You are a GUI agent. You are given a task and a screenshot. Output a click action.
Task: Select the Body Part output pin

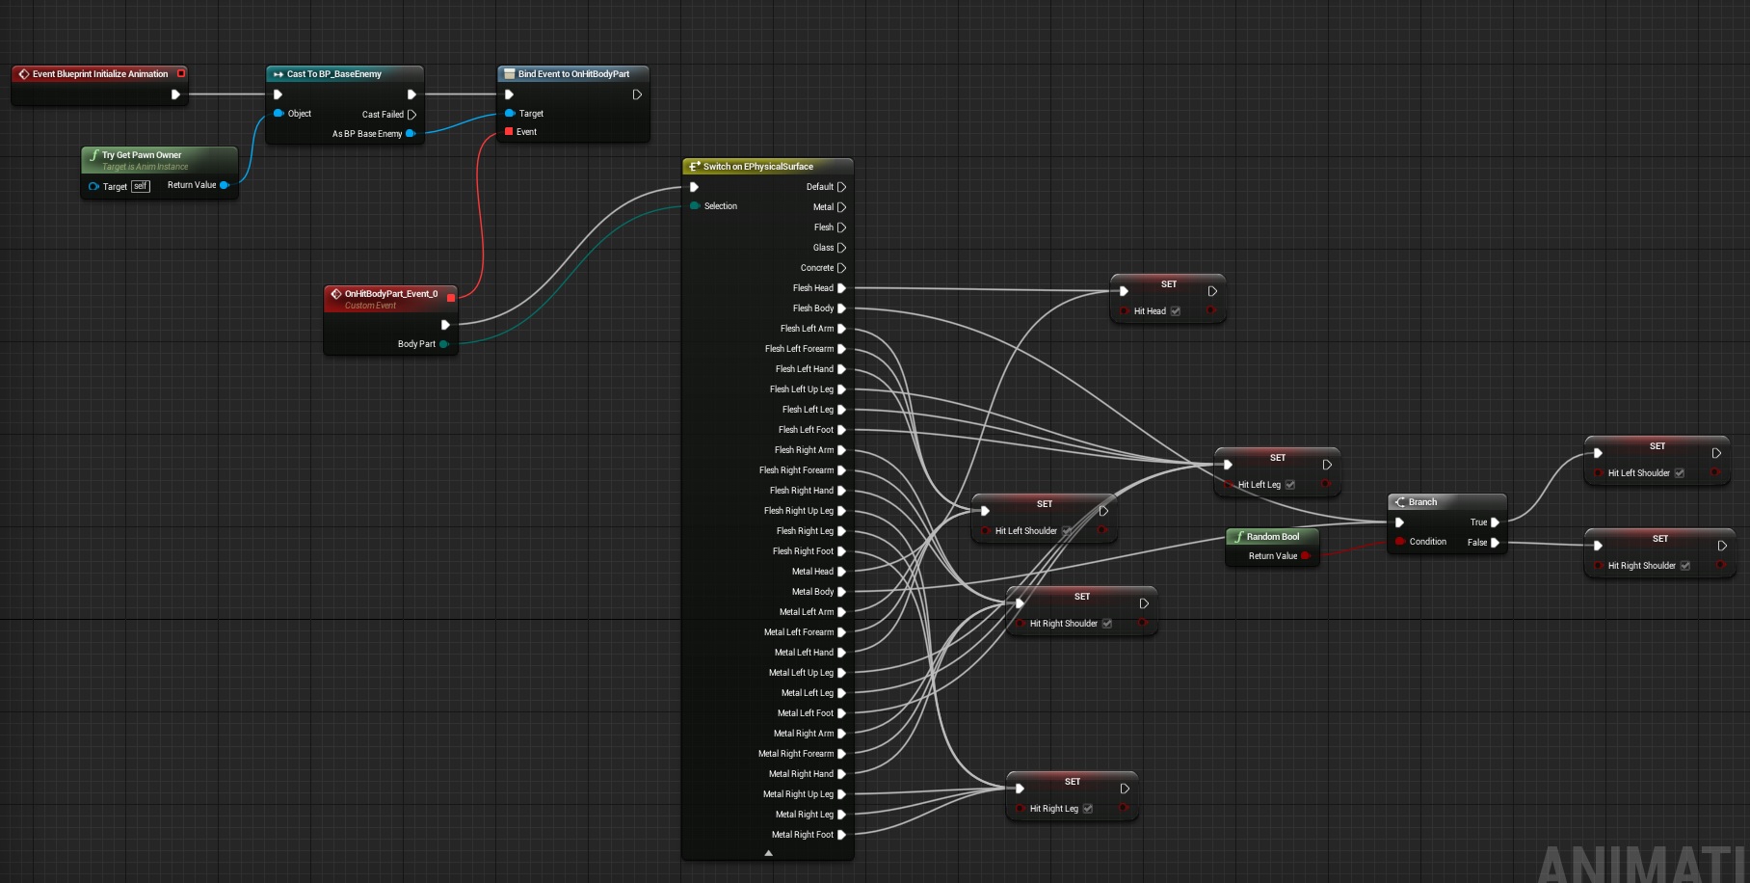point(444,343)
